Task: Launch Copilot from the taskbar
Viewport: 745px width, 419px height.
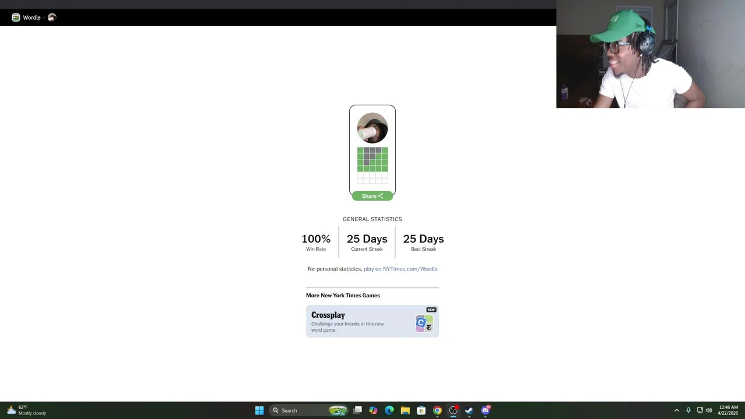Action: click(374, 410)
